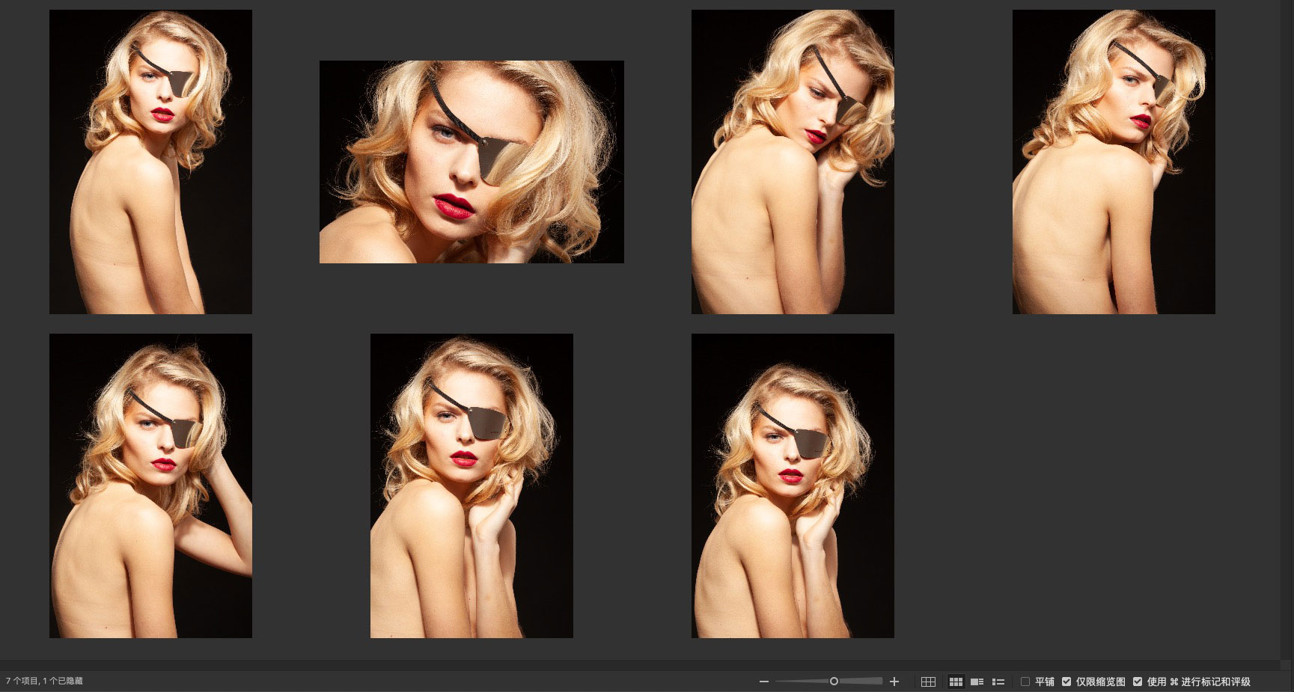1294x692 pixels.
Task: Decrease thumbnail size with the minus icon
Action: click(x=764, y=682)
